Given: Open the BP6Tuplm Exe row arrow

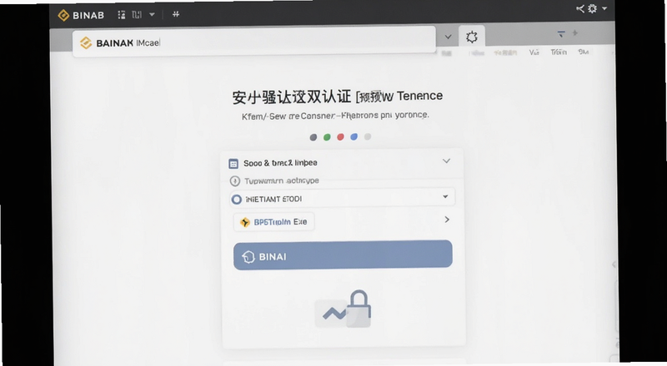Looking at the screenshot, I should [x=447, y=220].
